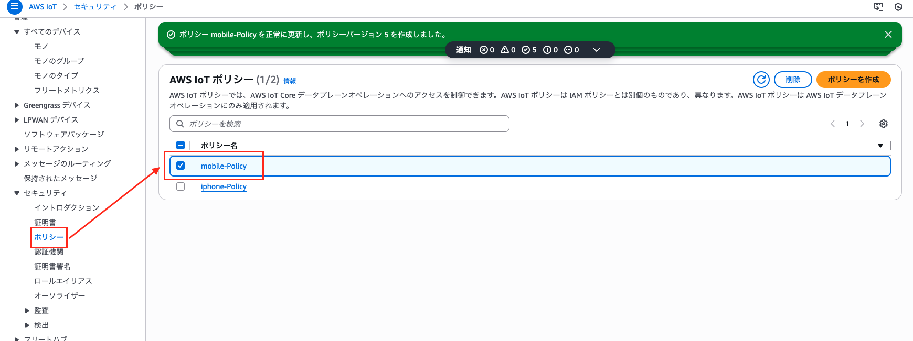This screenshot has width=913, height=341.
Task: Select ポリシー in the sidebar
Action: 49,237
